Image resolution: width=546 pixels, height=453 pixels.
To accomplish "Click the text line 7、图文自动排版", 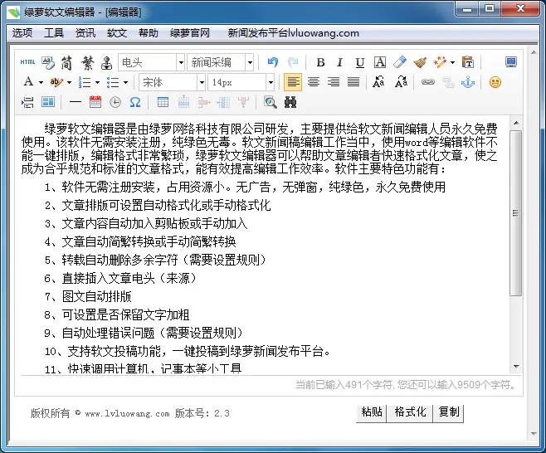I will coord(88,297).
